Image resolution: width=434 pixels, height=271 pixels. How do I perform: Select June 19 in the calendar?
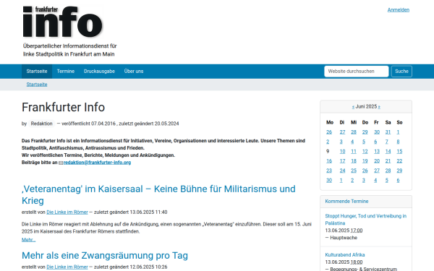[x=365, y=161]
